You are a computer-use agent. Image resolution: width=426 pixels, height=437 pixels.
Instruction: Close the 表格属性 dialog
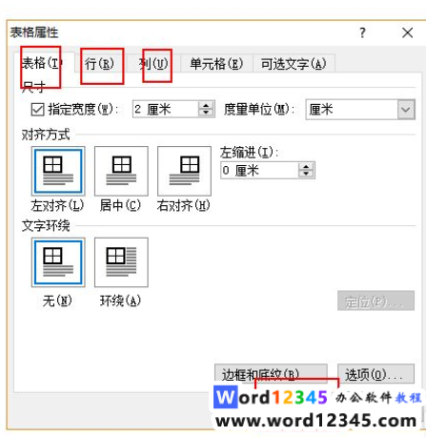coord(408,32)
